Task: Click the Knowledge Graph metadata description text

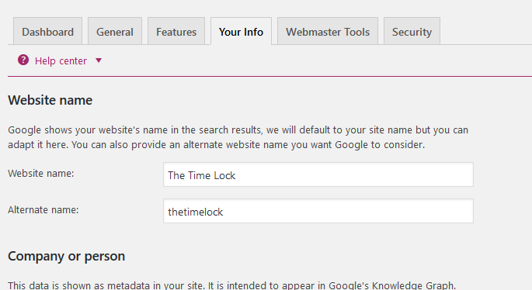Action: pyautogui.click(x=231, y=285)
